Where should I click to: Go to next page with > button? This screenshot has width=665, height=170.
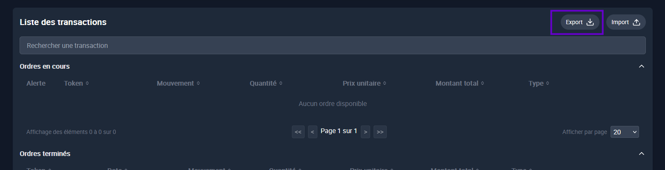point(365,132)
